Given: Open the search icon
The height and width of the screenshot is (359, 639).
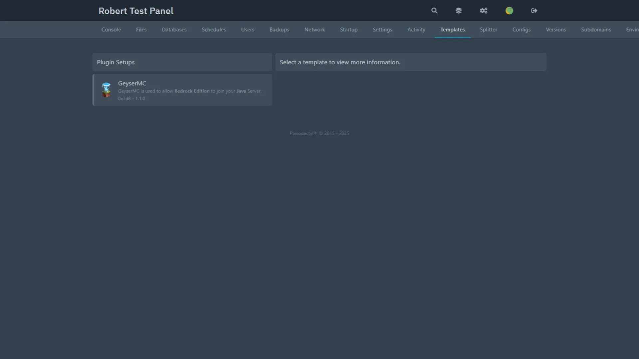Looking at the screenshot, I should pyautogui.click(x=434, y=10).
